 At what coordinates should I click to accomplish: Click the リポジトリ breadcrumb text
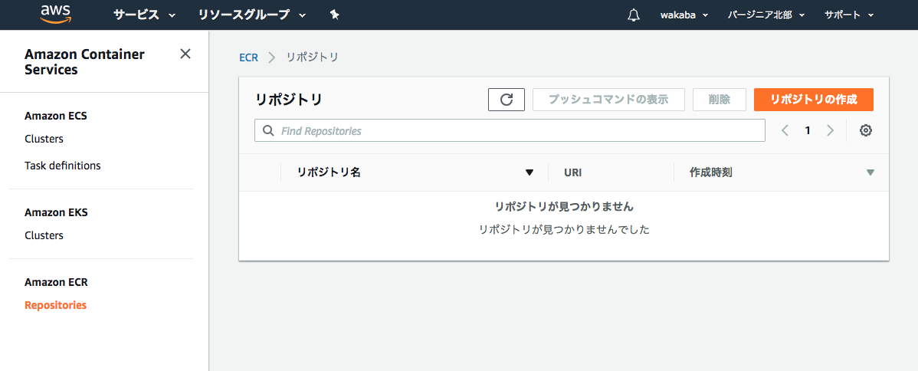point(312,57)
